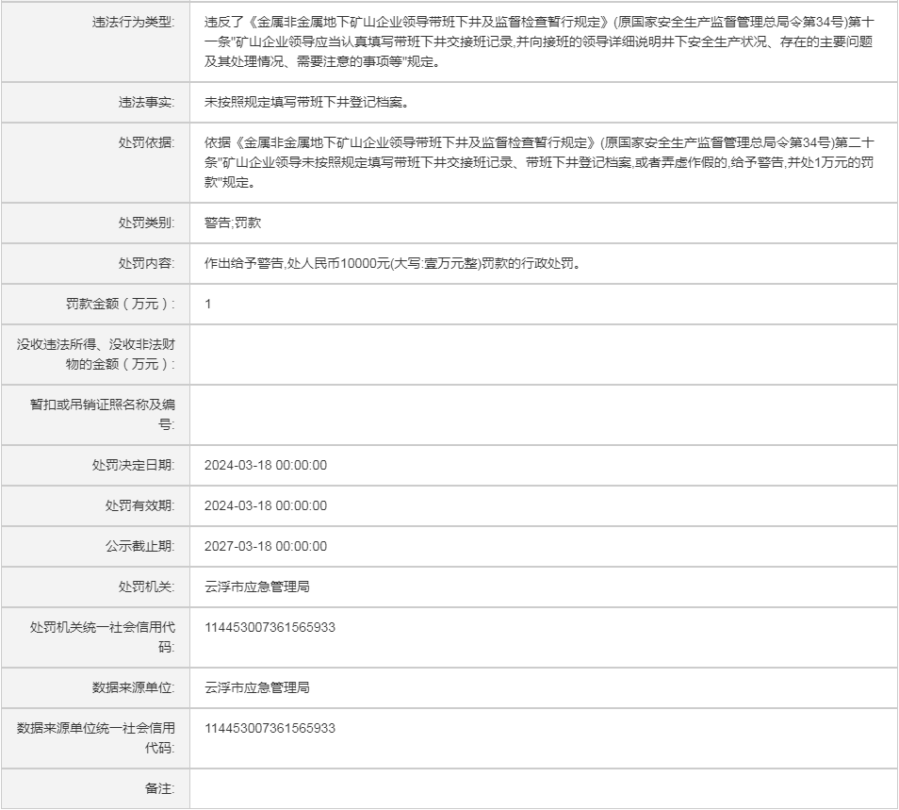
Task: Click 云浮市应急管理局 in the 处罚机关 row
Action: pyautogui.click(x=257, y=587)
